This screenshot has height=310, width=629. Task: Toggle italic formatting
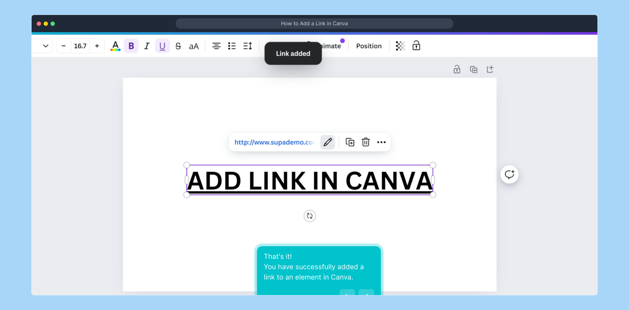coord(146,45)
